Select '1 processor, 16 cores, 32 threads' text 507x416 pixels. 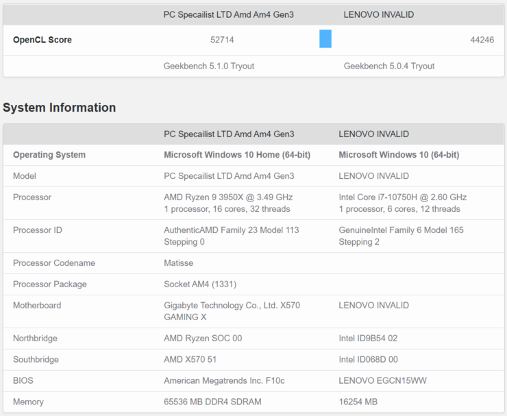pyautogui.click(x=227, y=209)
